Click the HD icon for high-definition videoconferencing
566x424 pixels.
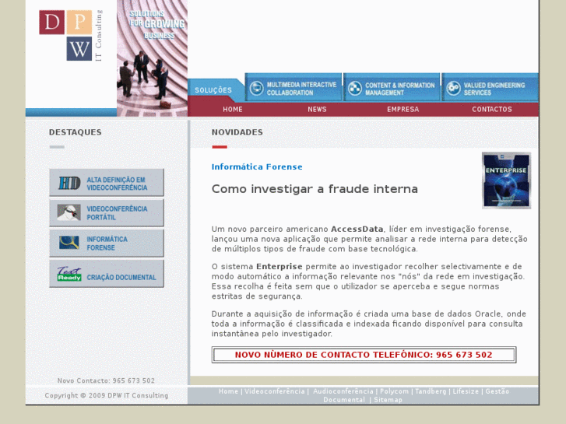69,184
